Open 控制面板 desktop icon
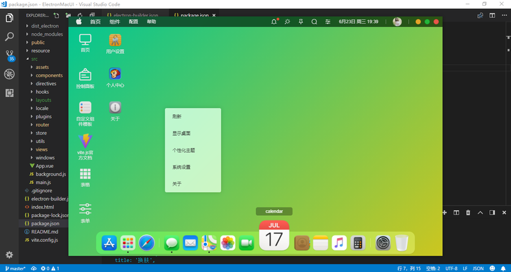Image resolution: width=511 pixels, height=272 pixels. tap(85, 78)
